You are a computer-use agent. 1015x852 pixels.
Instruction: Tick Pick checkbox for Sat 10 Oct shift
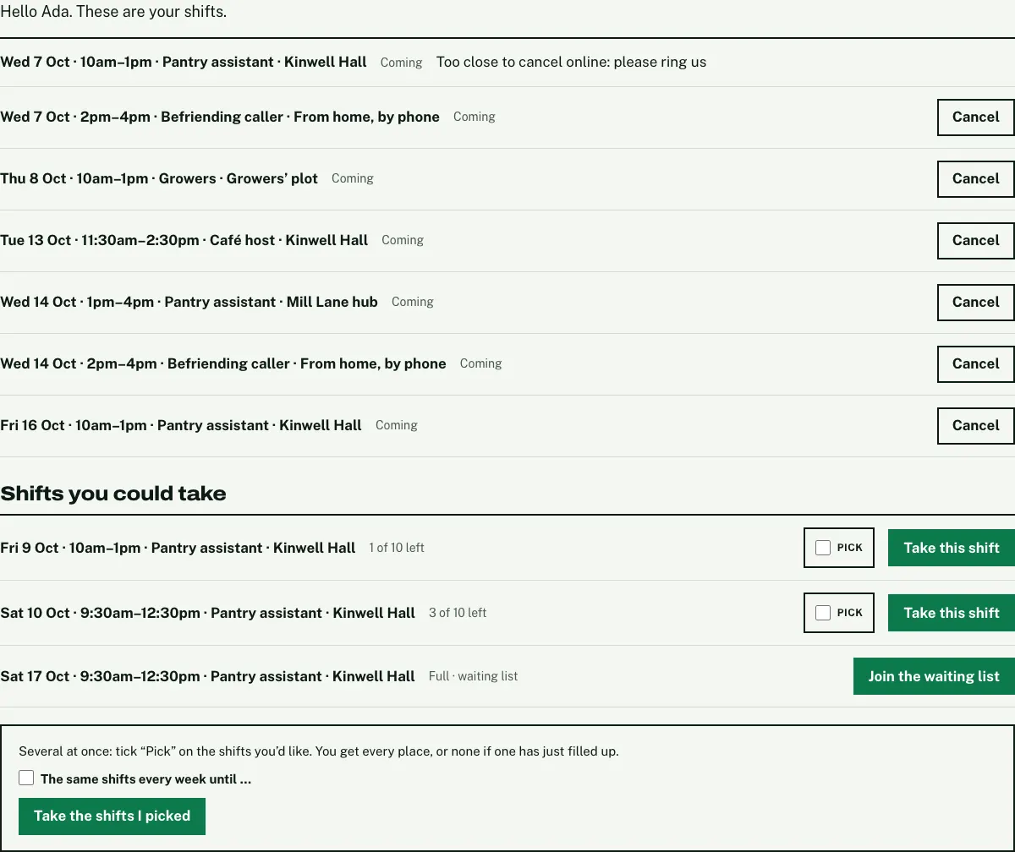pos(823,613)
